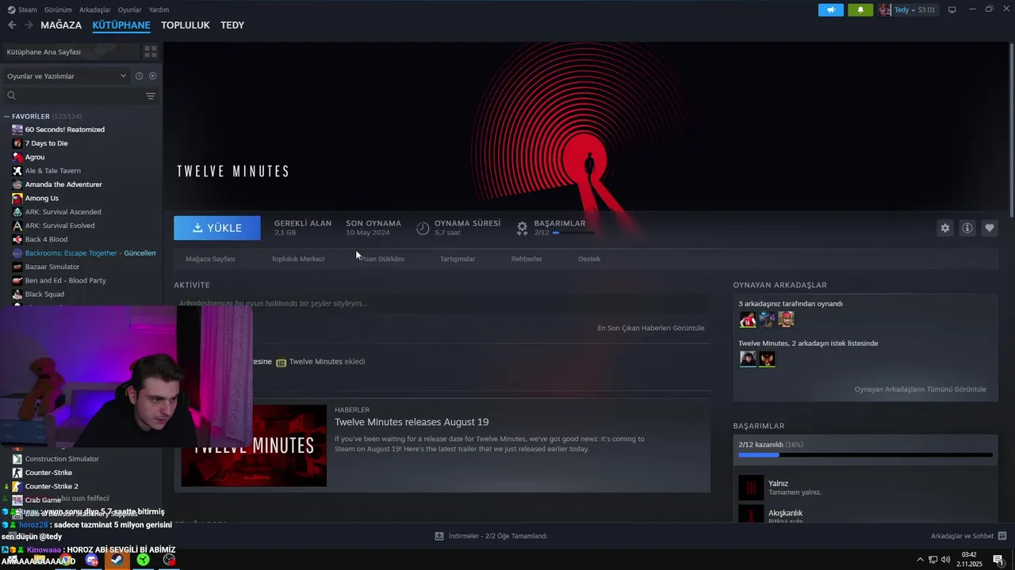Open the Steam menu
The height and width of the screenshot is (570, 1015).
tap(23, 9)
